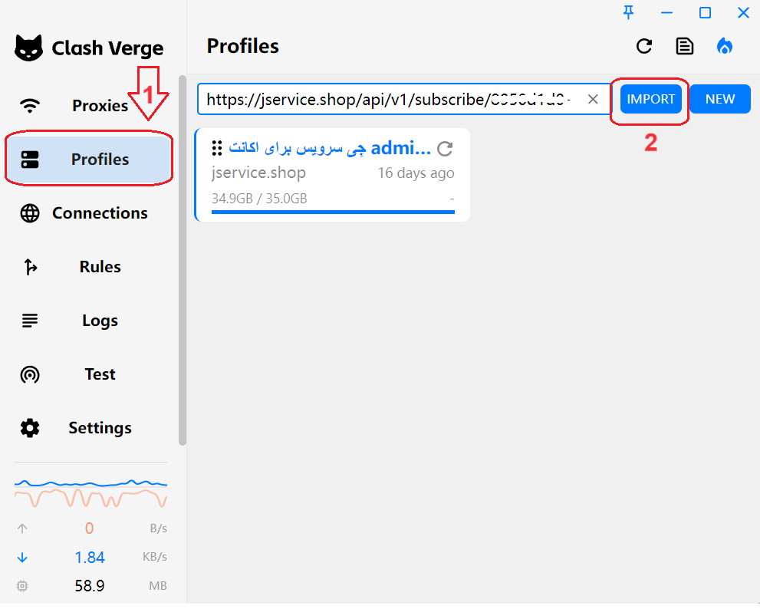Update the jservice.shop profile refresh icon

point(445,148)
